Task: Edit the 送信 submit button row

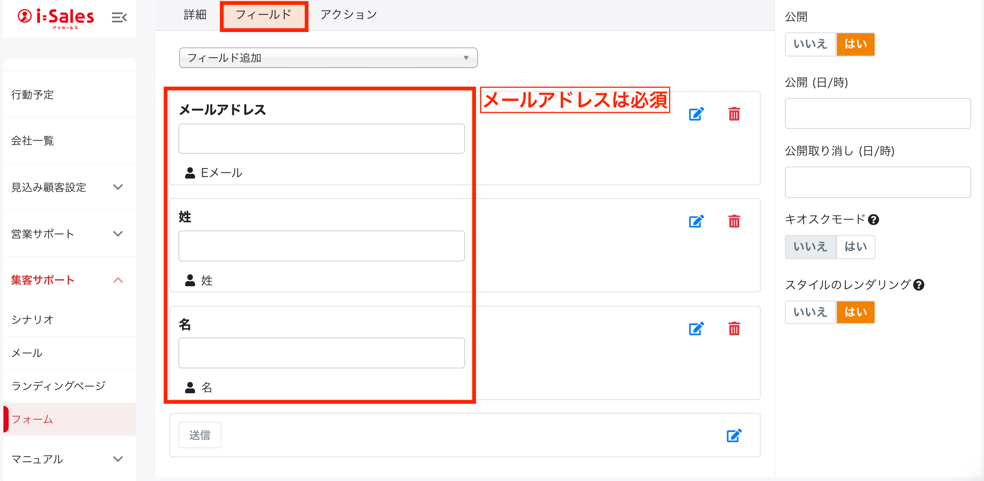Action: (734, 435)
